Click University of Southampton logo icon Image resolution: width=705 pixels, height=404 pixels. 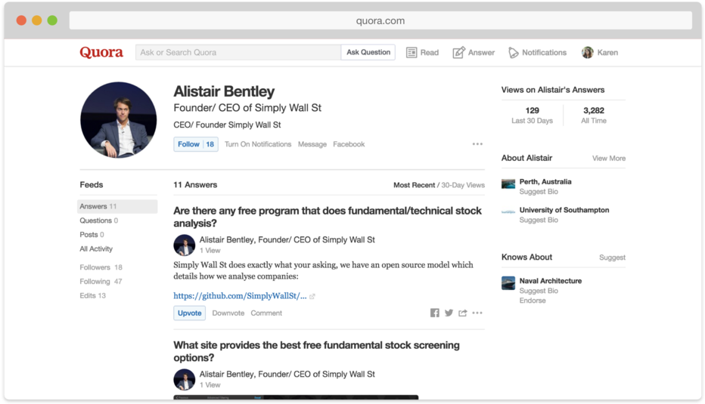(508, 211)
